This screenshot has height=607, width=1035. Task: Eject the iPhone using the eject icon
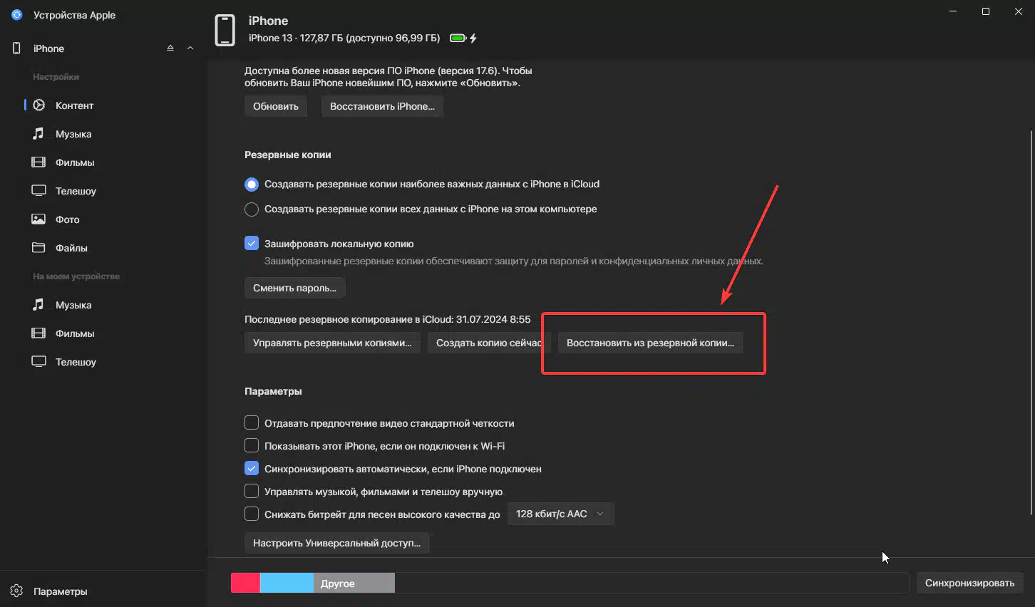pyautogui.click(x=170, y=48)
